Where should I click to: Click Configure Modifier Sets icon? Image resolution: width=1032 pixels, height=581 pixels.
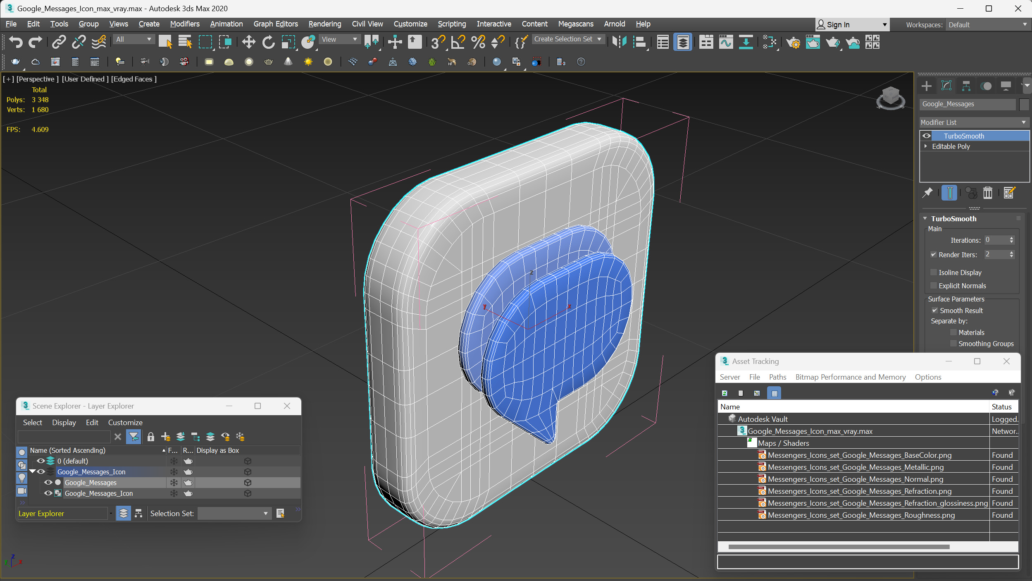pos(1009,192)
